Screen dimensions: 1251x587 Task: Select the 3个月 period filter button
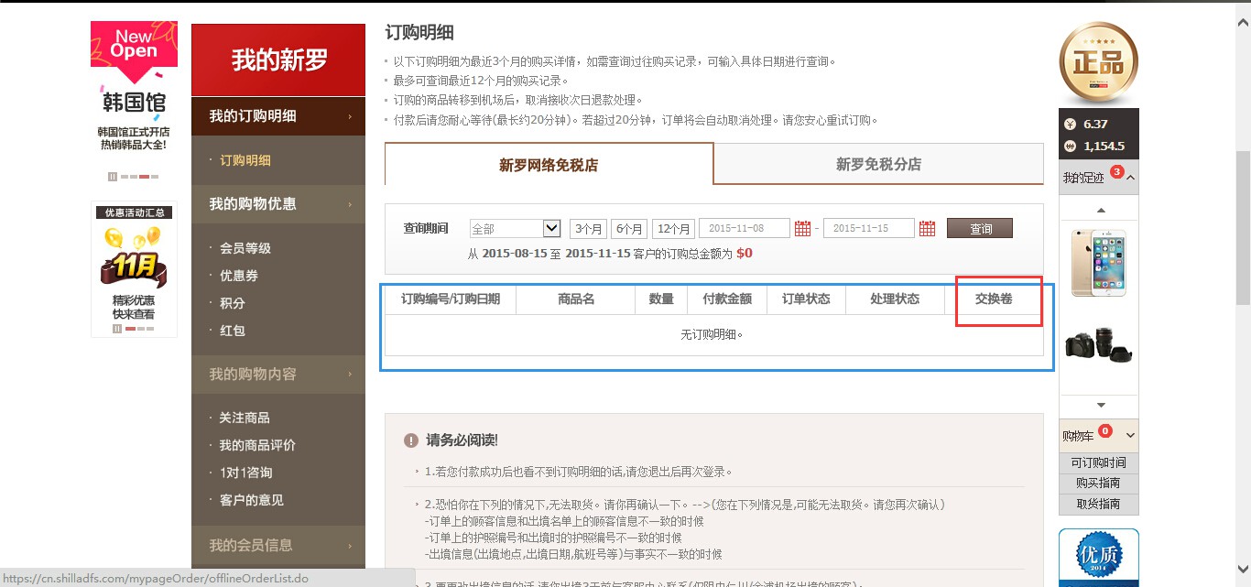(589, 227)
